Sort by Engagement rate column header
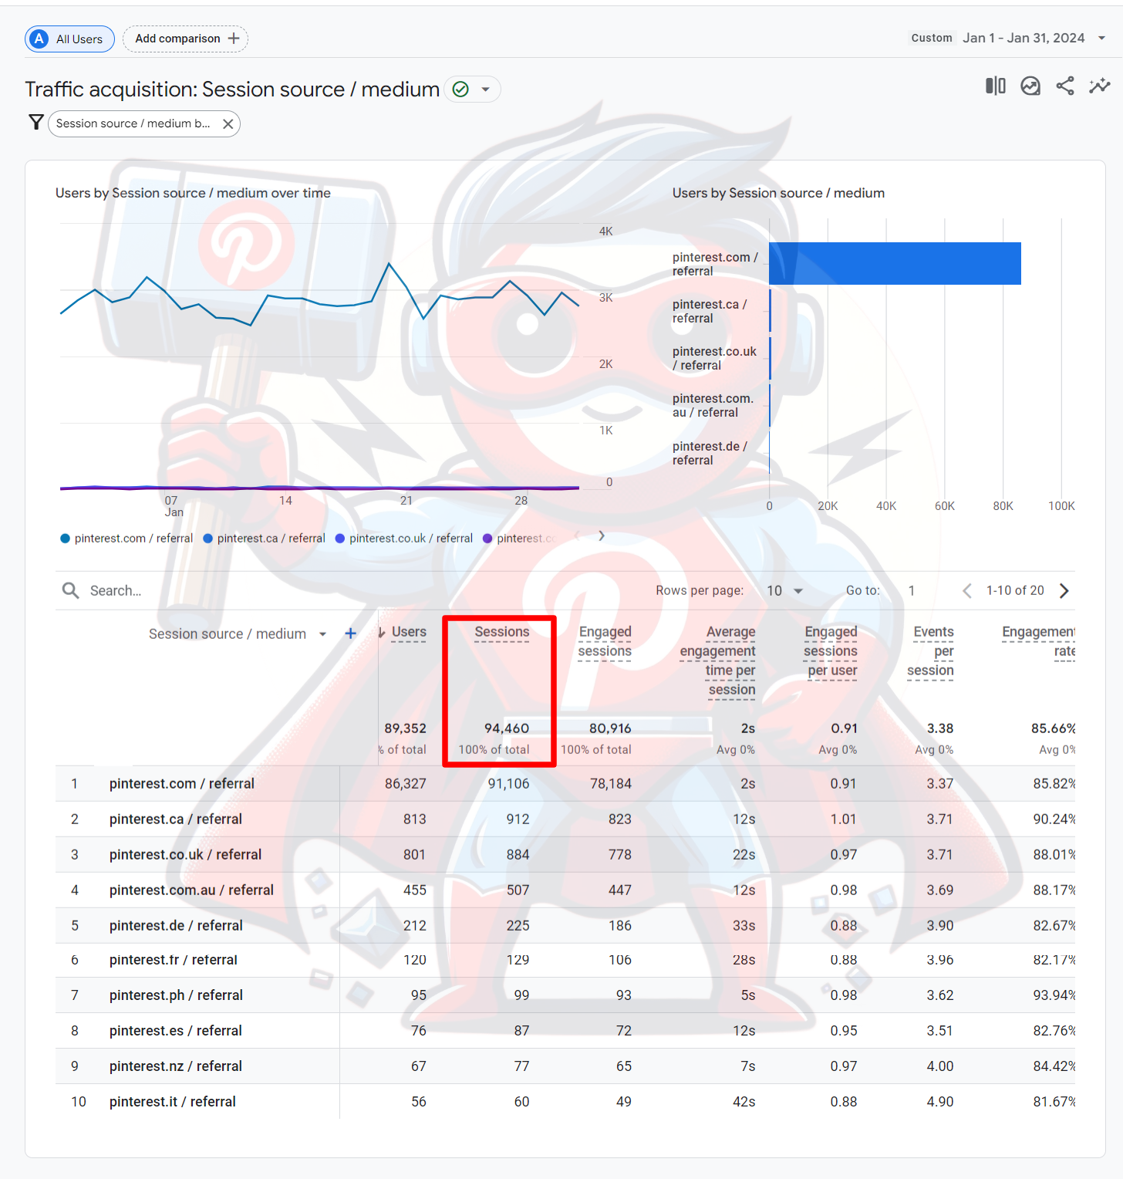Screen dimensions: 1123x1179 (x=1038, y=641)
